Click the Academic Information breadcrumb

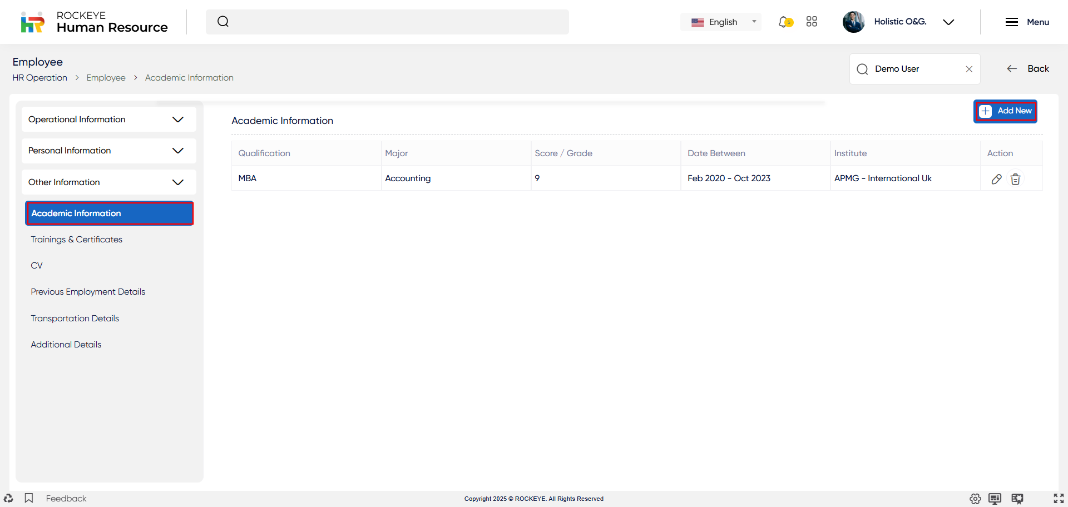[x=189, y=78]
